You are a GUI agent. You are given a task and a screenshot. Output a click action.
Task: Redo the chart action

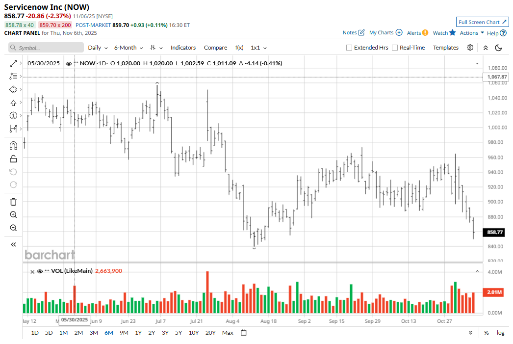pyautogui.click(x=13, y=185)
